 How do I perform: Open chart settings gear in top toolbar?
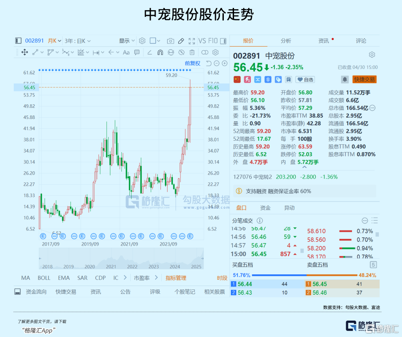142,40
